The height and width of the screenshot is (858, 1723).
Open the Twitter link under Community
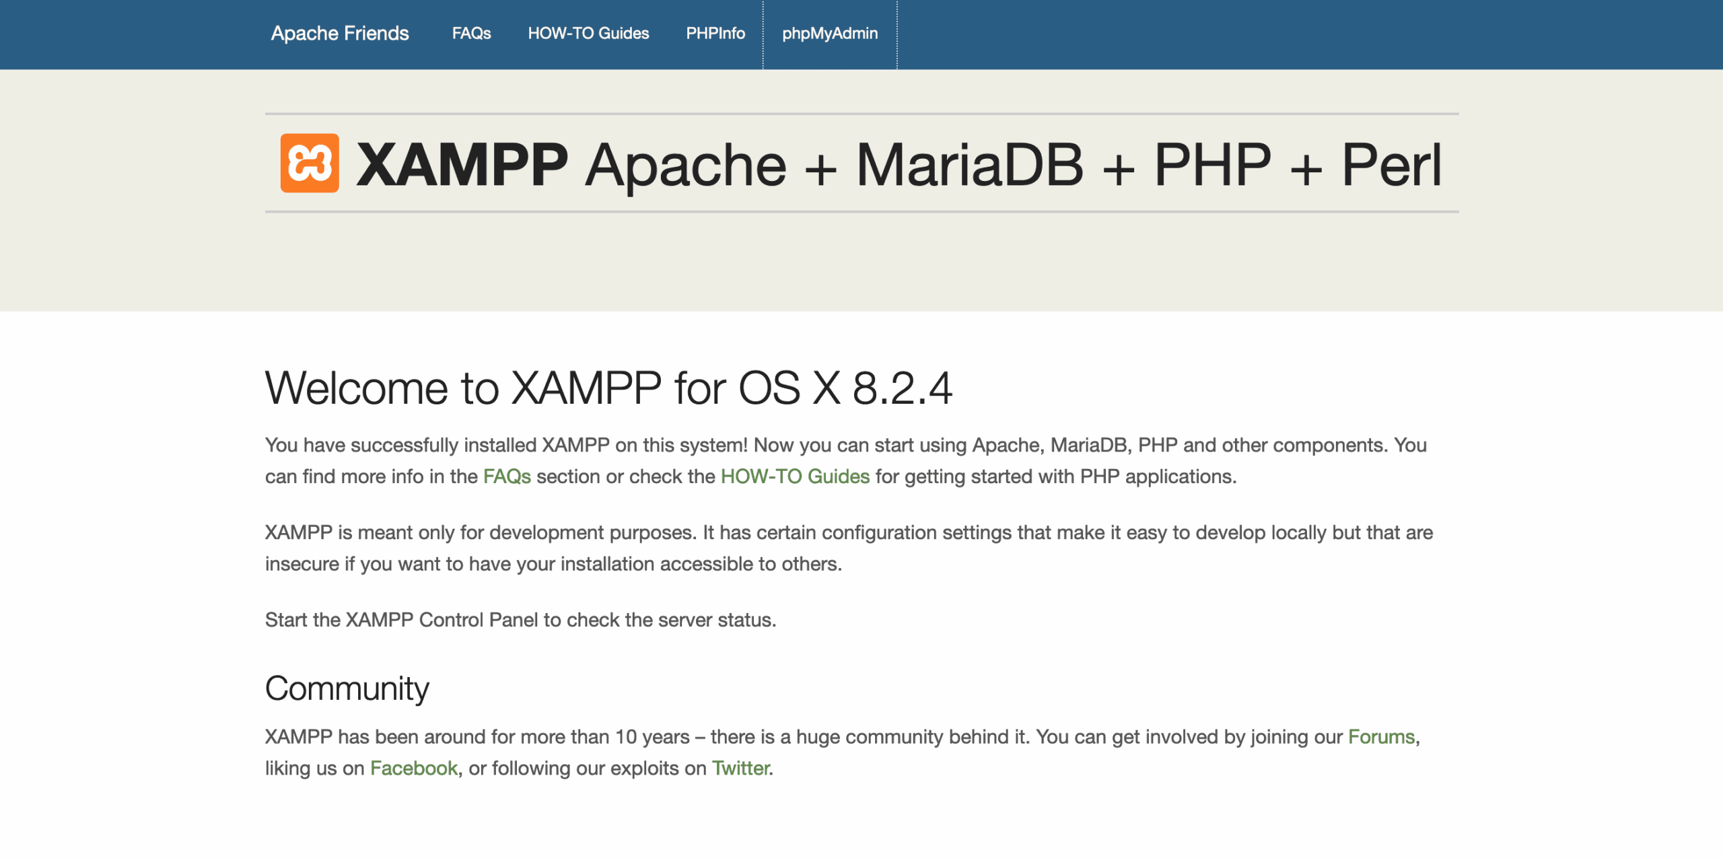740,768
